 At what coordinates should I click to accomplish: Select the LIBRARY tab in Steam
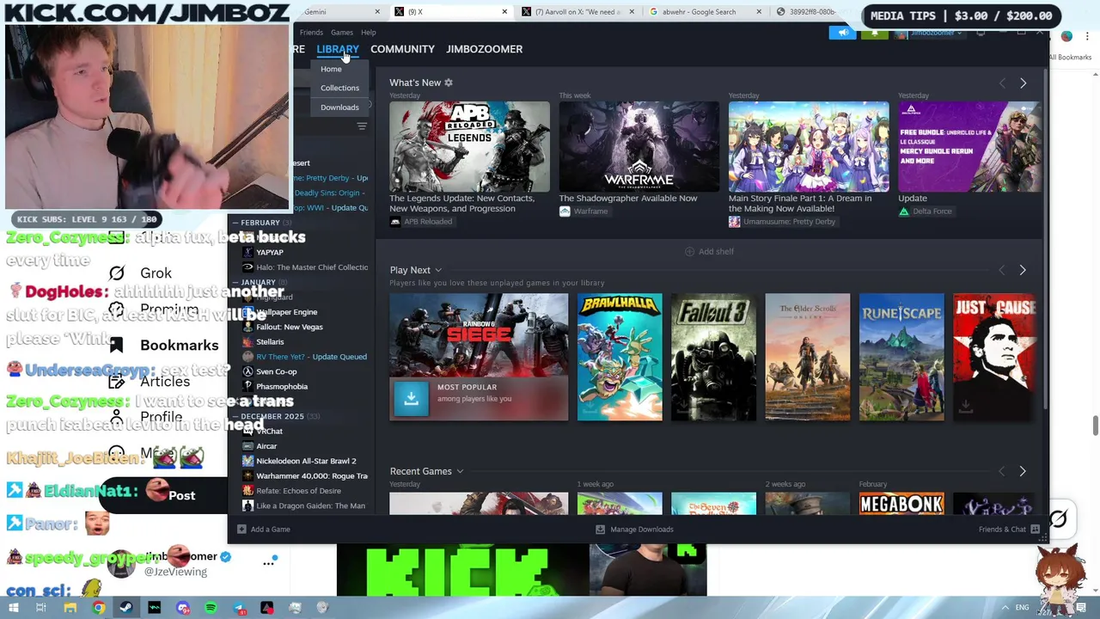(x=338, y=49)
